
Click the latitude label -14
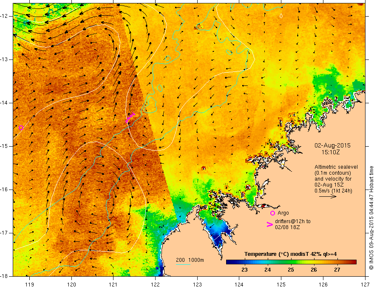[x=4, y=103]
